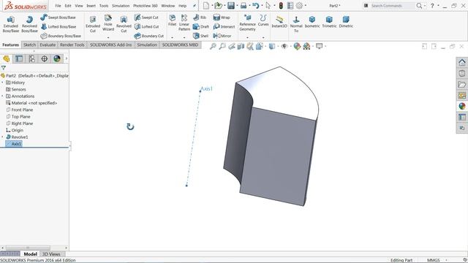The image size is (468, 263).
Task: Expand the History folder
Action: pos(3,83)
